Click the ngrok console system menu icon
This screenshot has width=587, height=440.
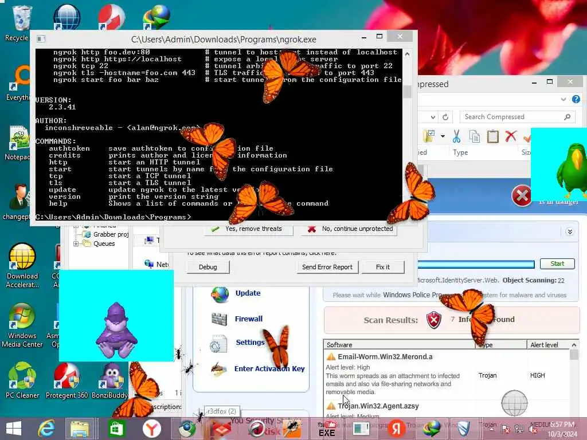coord(41,39)
